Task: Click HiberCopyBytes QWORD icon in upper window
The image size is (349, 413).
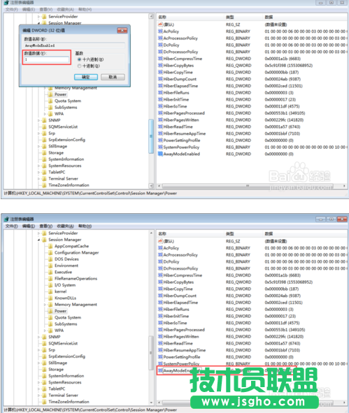Action: click(160, 65)
